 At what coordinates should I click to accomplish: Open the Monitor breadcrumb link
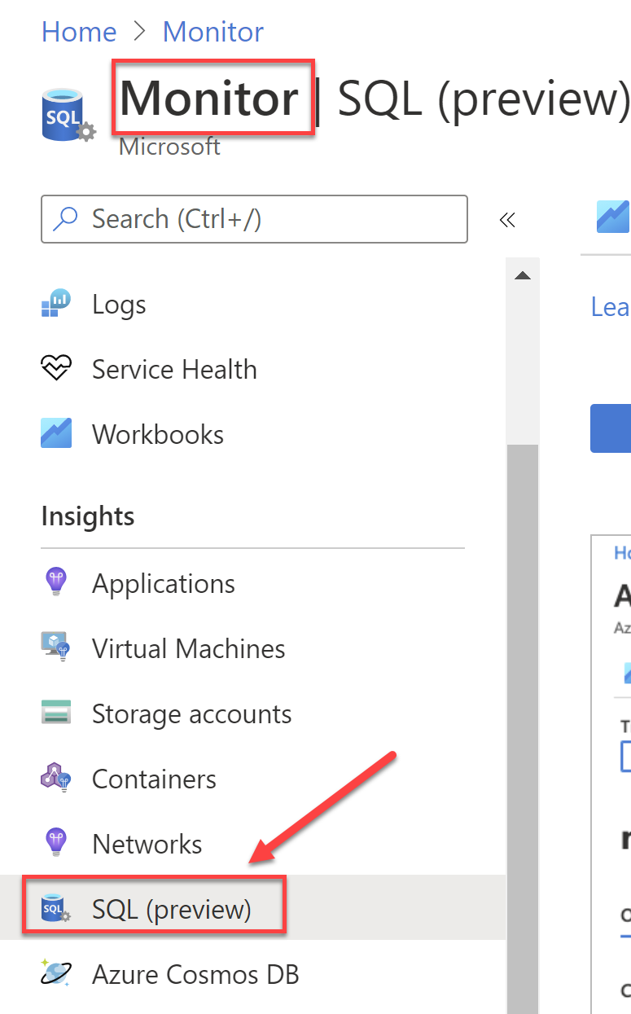[213, 32]
